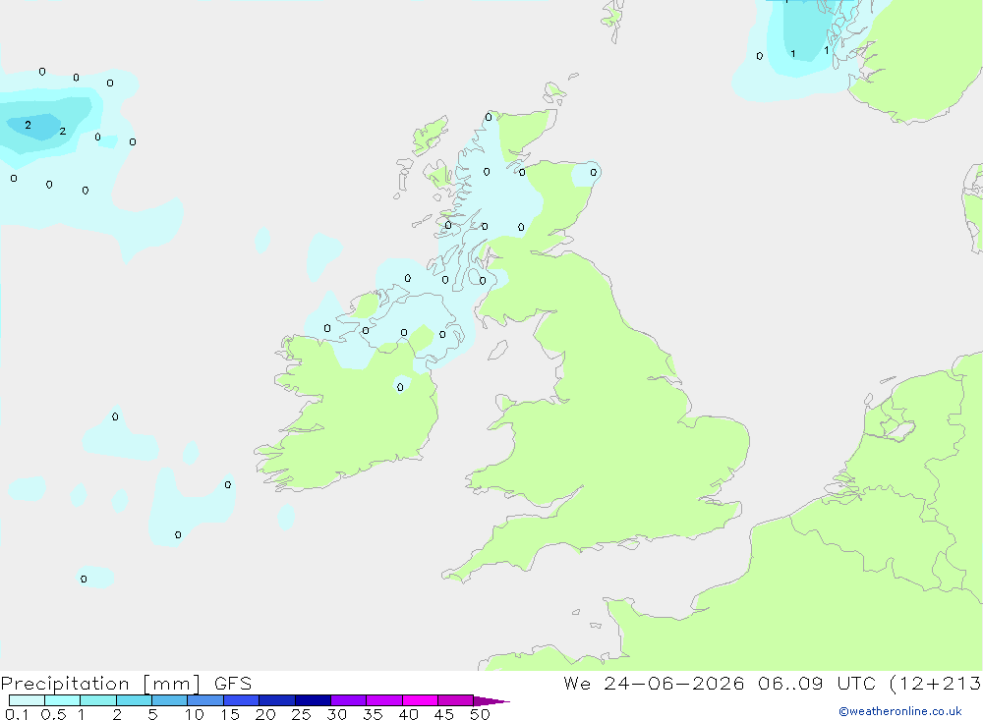Click the 10–15 mm legend color box

click(205, 700)
